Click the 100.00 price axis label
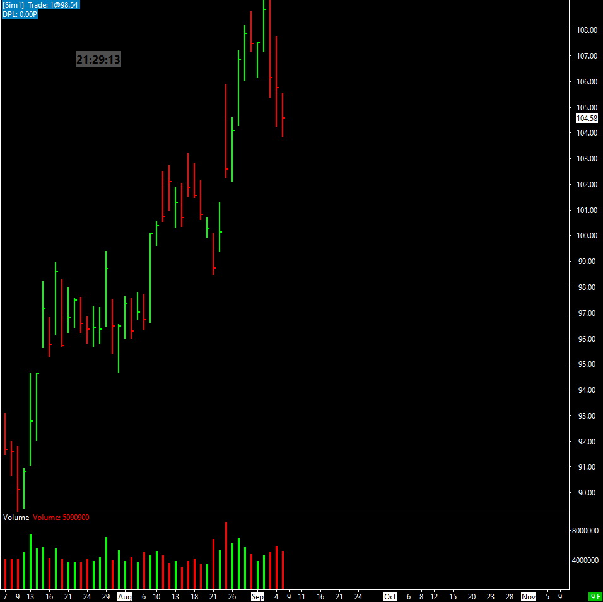 pyautogui.click(x=587, y=236)
